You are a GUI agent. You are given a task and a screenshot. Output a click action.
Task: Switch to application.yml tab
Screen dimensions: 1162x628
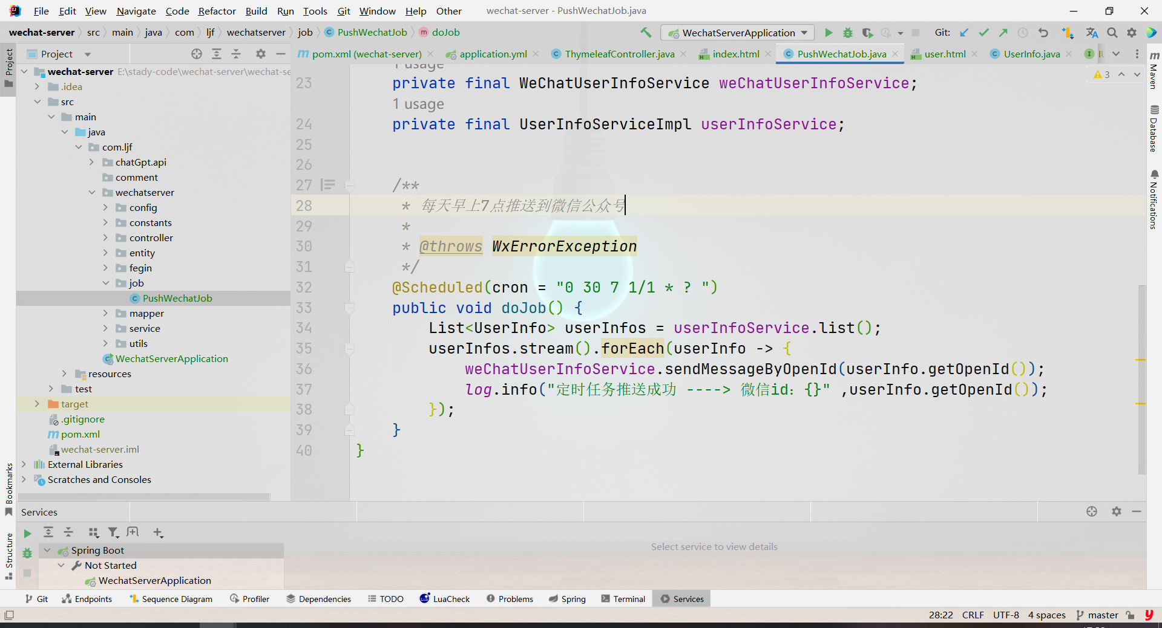493,54
